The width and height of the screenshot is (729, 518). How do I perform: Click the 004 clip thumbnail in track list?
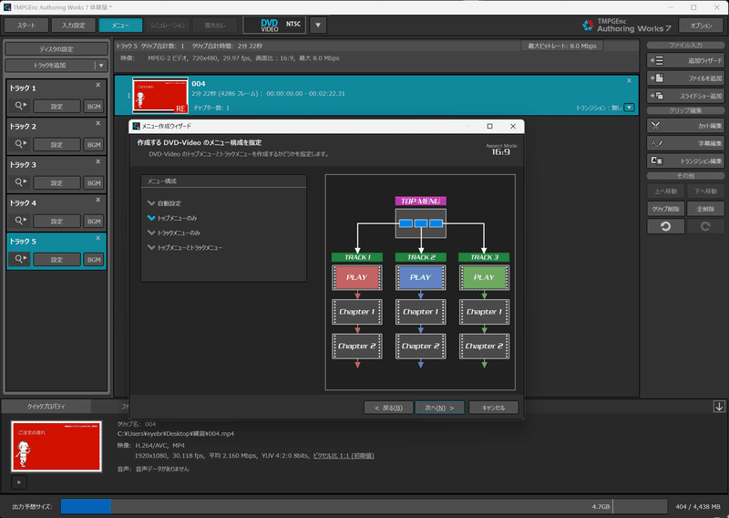[x=160, y=96]
